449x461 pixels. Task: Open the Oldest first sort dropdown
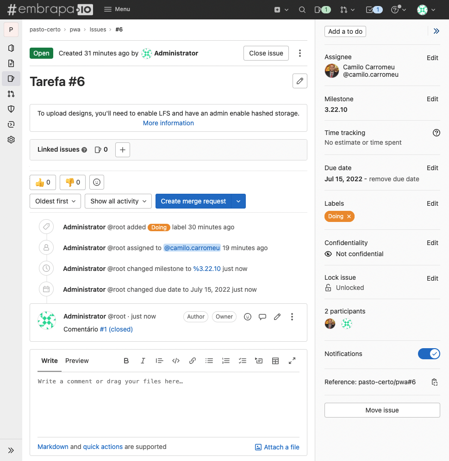[56, 201]
